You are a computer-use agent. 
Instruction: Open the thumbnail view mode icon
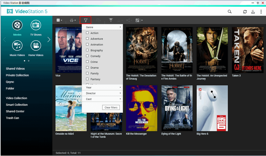(59, 20)
